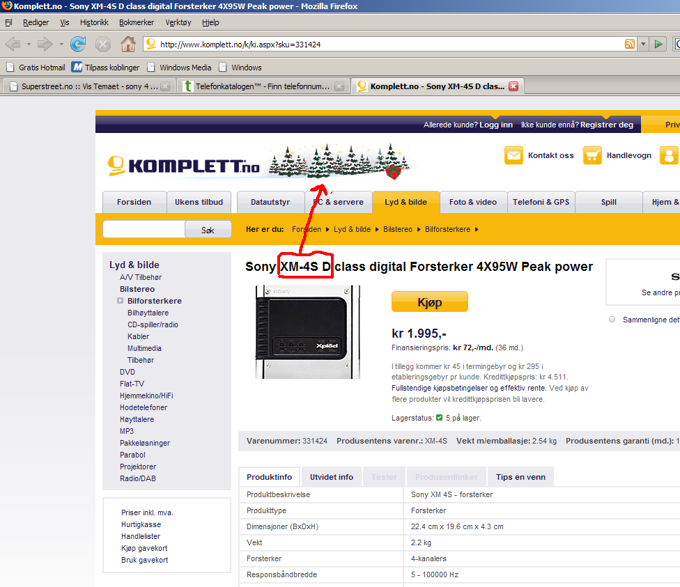Expand Bilforsterkere sidebar arrow icon
The width and height of the screenshot is (680, 587).
(120, 300)
